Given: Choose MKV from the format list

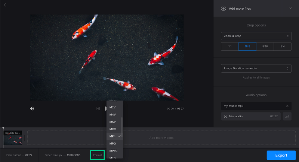Looking at the screenshot, I should pyautogui.click(x=114, y=122).
